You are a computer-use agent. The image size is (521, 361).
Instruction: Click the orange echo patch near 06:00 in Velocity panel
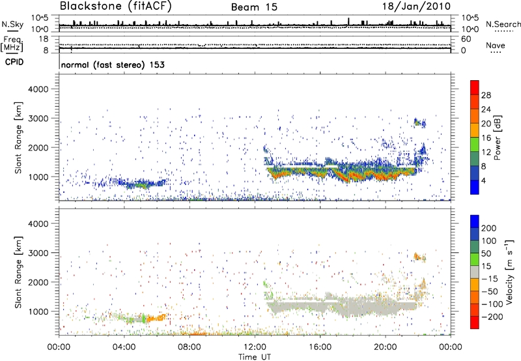coord(156,318)
